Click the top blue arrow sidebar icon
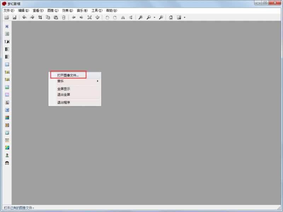The height and width of the screenshot is (212, 283). point(7,26)
